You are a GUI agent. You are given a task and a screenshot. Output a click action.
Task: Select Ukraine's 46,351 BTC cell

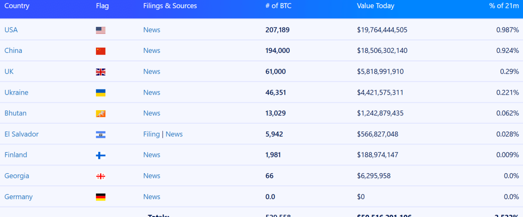[x=276, y=92]
